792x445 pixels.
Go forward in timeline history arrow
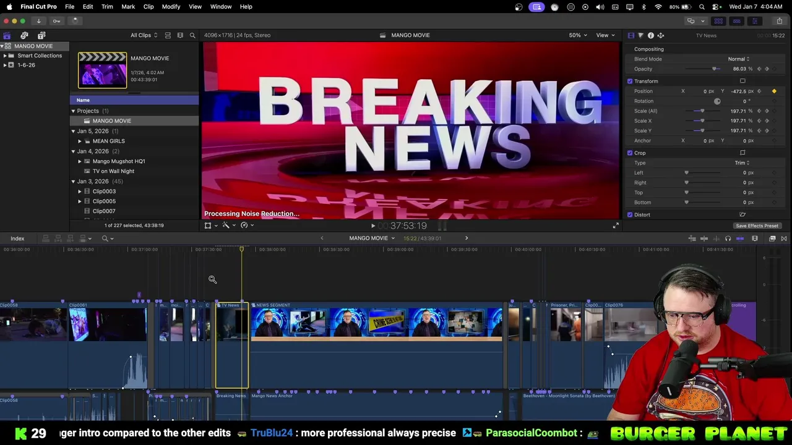click(467, 239)
